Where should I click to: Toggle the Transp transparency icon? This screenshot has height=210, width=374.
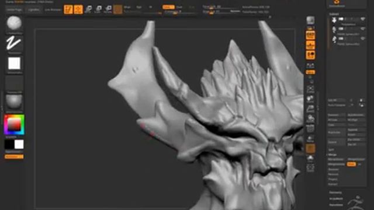coord(310,139)
